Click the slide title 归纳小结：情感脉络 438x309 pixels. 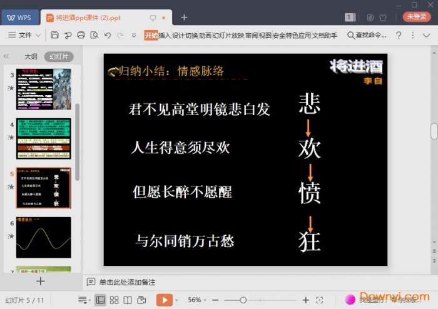point(171,71)
